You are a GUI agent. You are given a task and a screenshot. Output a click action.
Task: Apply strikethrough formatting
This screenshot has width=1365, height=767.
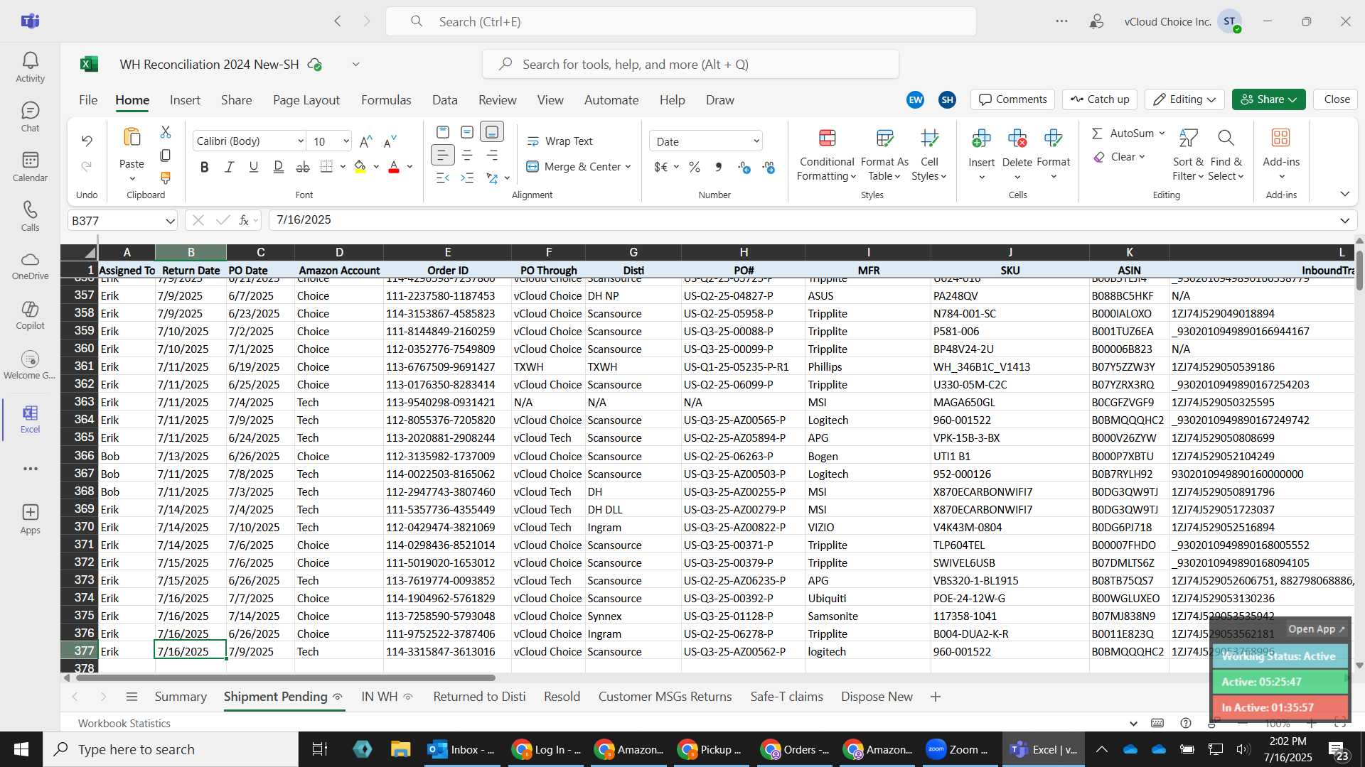303,167
